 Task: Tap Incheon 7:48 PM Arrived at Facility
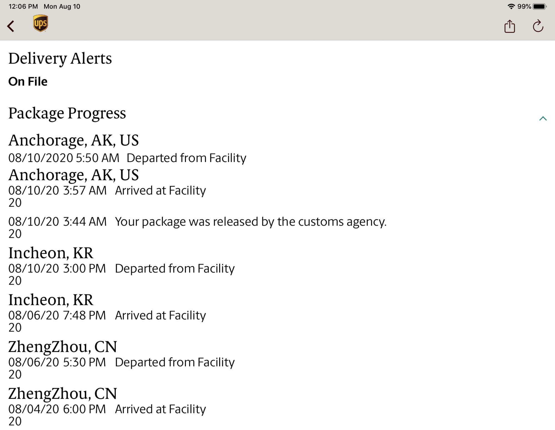(160, 315)
